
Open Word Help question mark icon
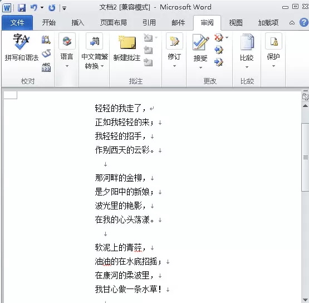303,22
